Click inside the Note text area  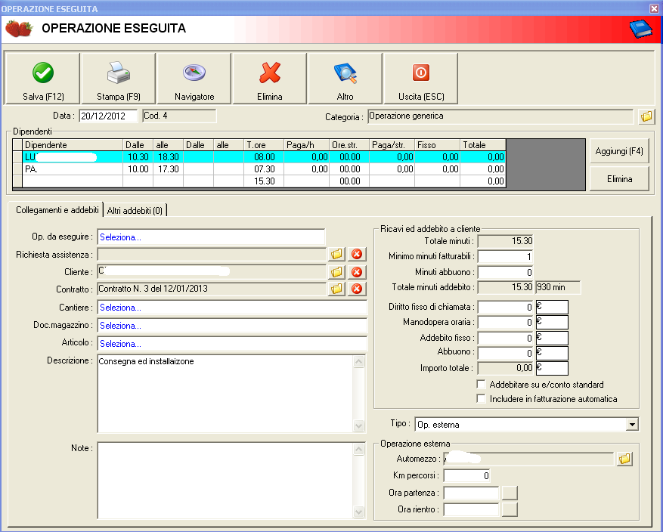225,480
